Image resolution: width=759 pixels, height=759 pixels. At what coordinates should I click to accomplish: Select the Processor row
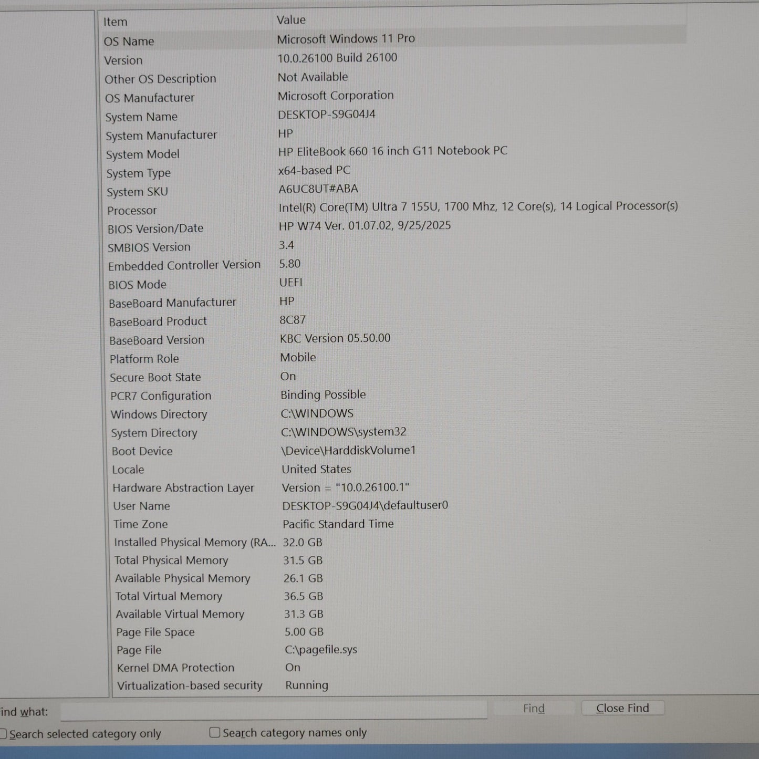point(132,211)
